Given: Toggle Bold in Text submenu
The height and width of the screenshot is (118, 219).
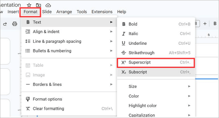Looking at the screenshot, I should pyautogui.click(x=156, y=24).
